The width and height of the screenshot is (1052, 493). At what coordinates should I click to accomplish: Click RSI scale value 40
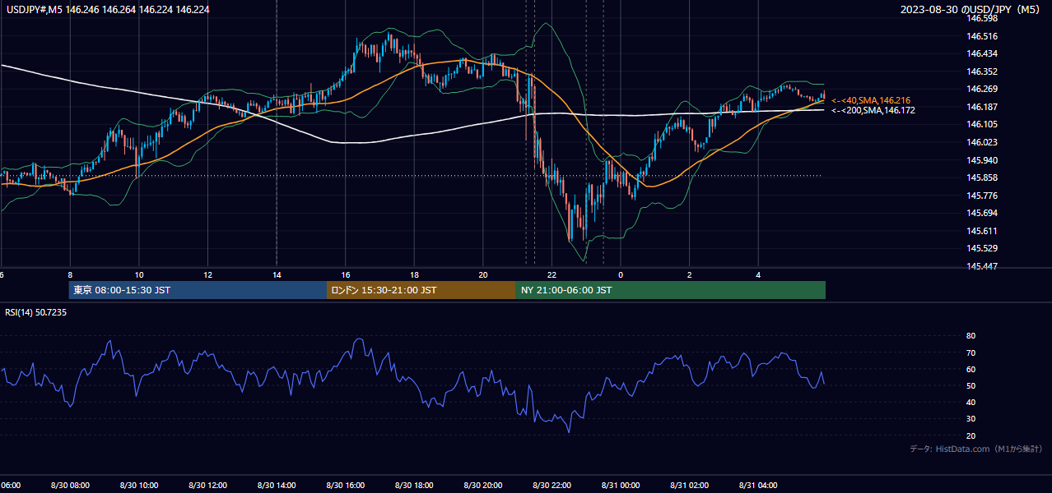[971, 402]
